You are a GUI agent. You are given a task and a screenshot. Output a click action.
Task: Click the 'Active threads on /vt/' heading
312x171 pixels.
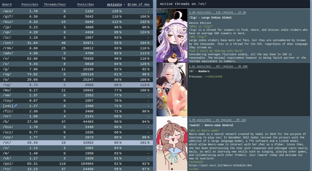click(x=183, y=4)
